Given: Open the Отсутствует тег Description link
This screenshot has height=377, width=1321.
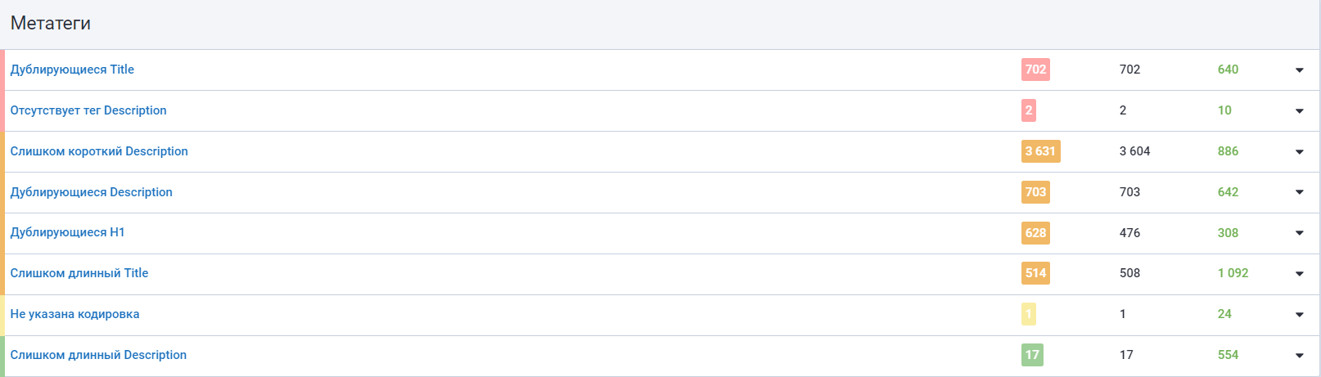Looking at the screenshot, I should coord(88,110).
